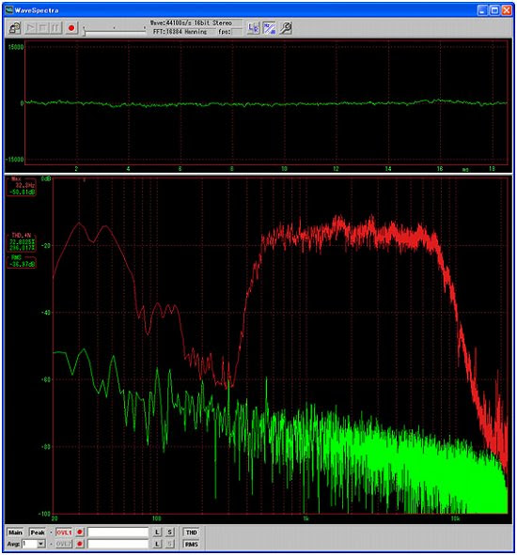
Task: Click the OVL1 name input field
Action: click(x=117, y=532)
